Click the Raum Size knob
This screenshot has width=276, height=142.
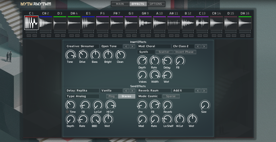pos(204,105)
